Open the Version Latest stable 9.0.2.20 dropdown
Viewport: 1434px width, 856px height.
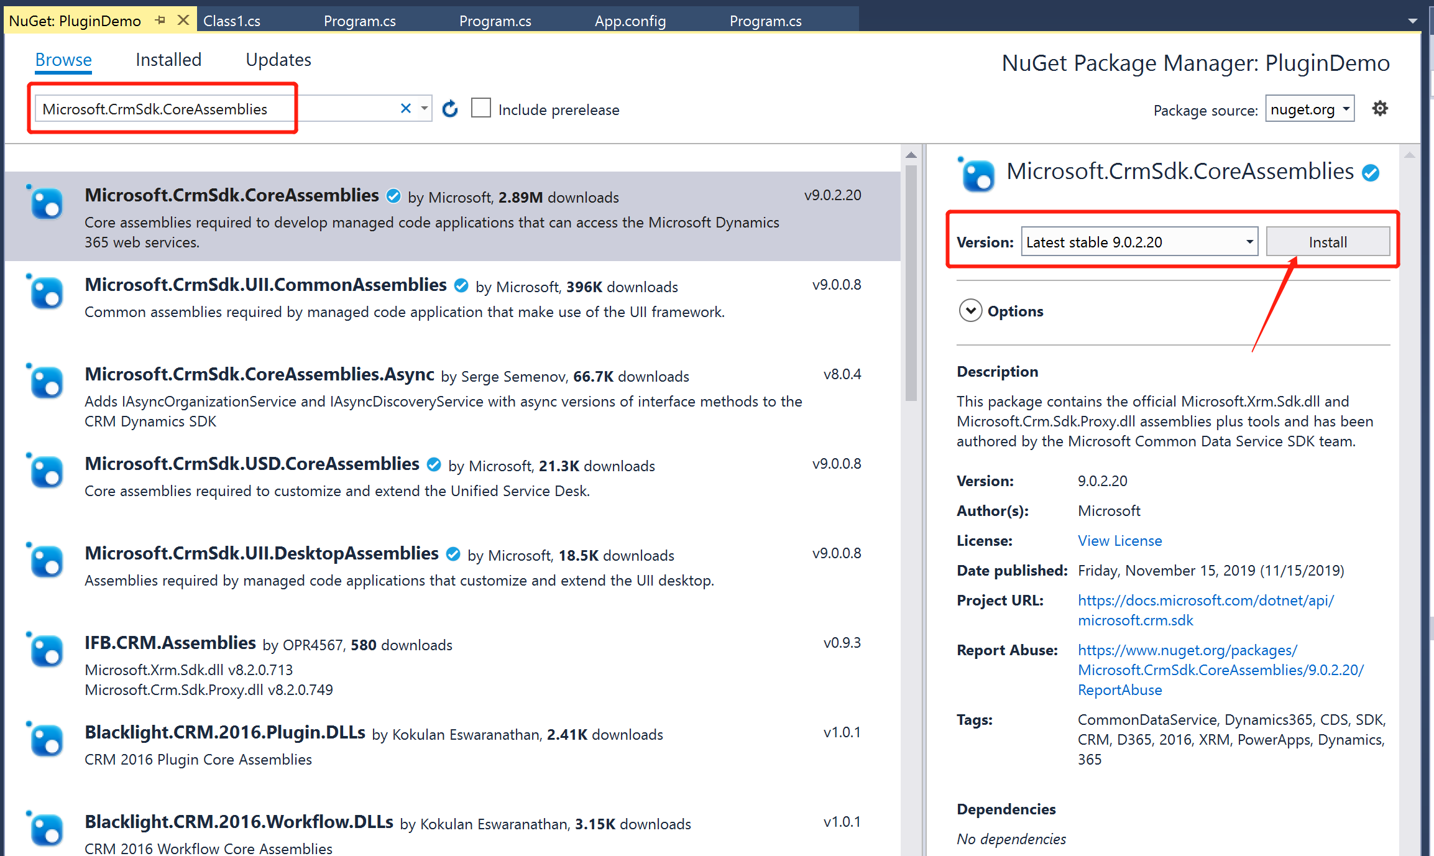pyautogui.click(x=1139, y=242)
